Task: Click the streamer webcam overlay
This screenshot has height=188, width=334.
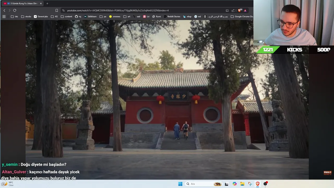Action: point(294,23)
